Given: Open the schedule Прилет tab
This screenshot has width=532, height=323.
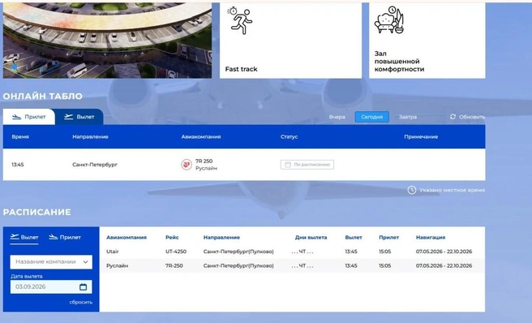Looking at the screenshot, I should click(65, 237).
